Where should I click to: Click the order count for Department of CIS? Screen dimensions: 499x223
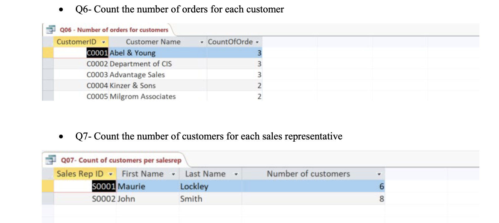click(234, 64)
